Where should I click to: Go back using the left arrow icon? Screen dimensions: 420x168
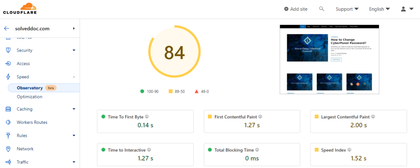coord(7,28)
